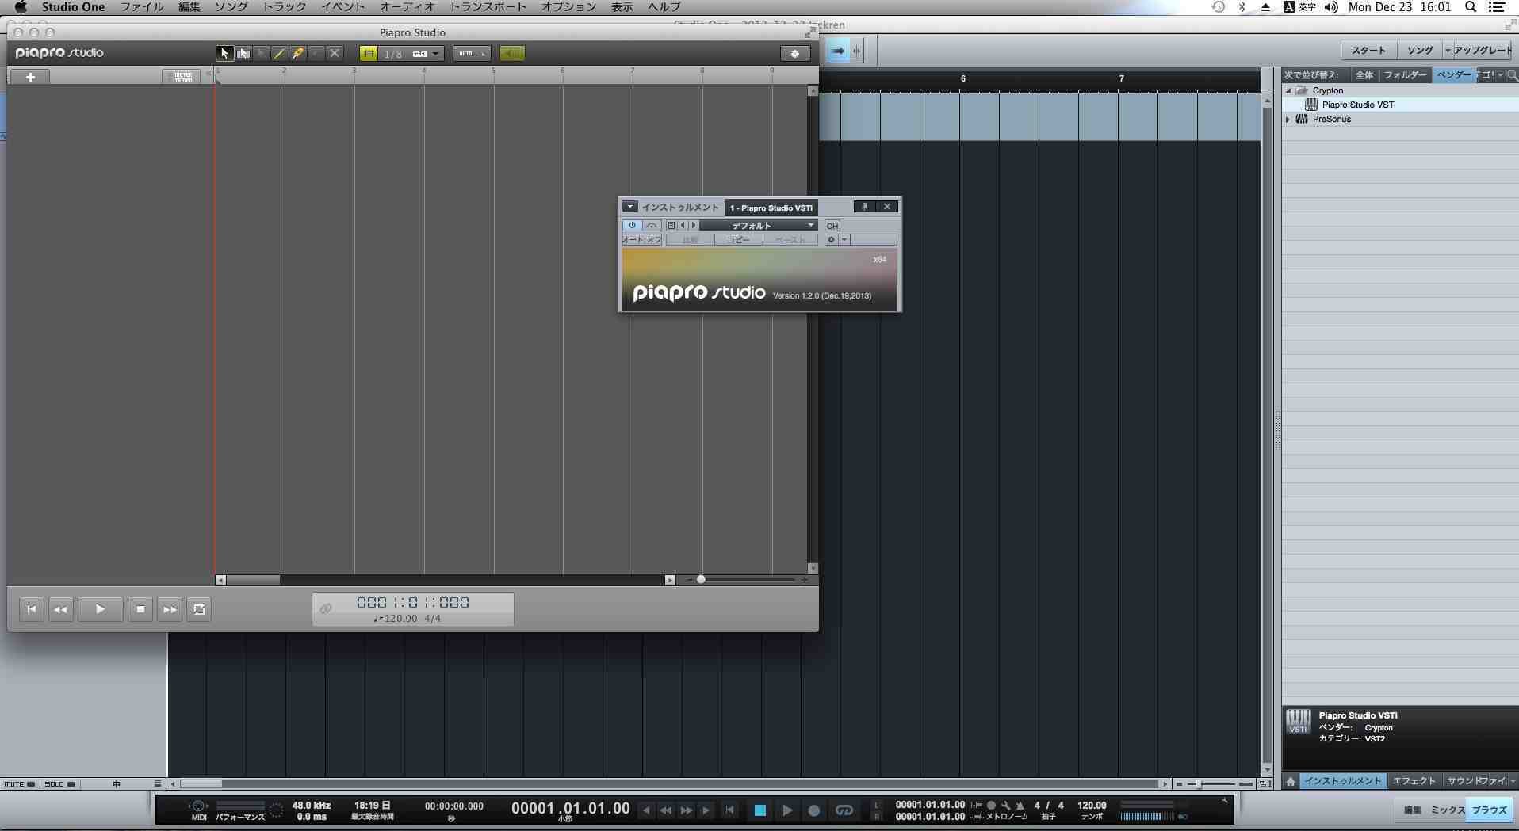Click the スタート button
This screenshot has height=831, width=1519.
pos(1368,51)
